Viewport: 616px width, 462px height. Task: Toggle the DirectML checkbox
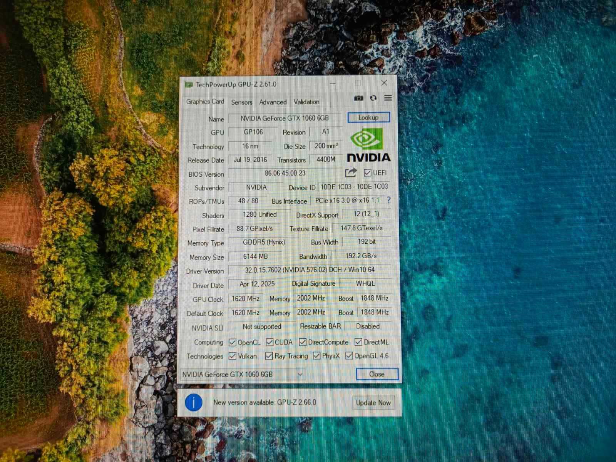coord(358,341)
